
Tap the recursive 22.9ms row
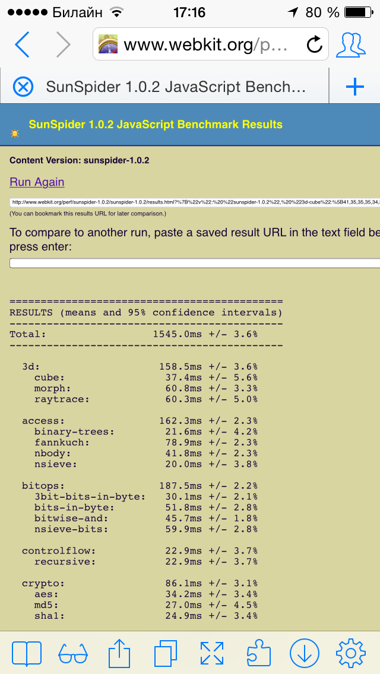pos(146,561)
